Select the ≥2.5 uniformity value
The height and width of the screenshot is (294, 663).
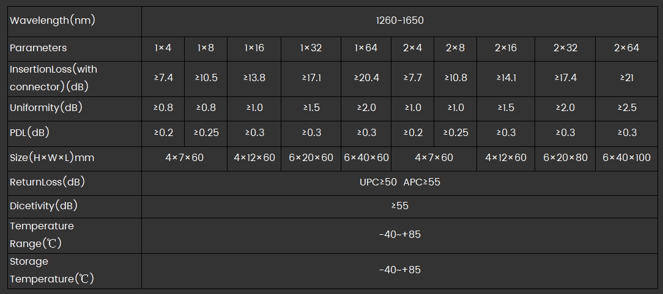(x=626, y=107)
